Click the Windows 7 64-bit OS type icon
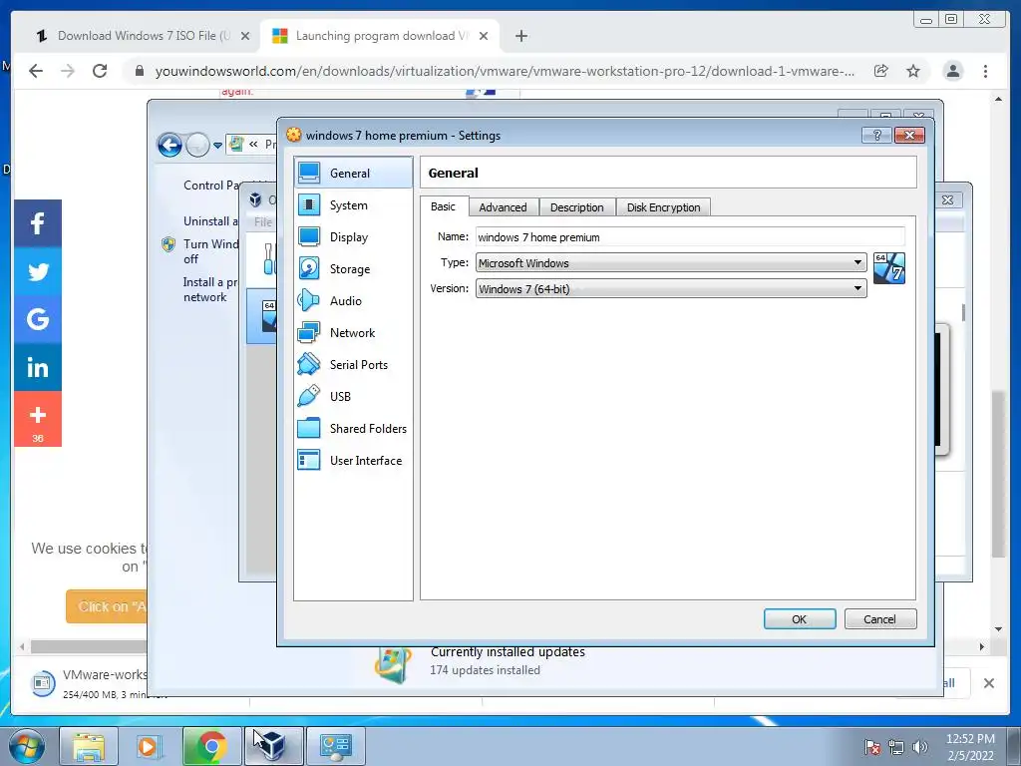1021x766 pixels. click(x=888, y=267)
